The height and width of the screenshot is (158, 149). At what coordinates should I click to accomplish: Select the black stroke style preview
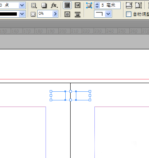9,14
